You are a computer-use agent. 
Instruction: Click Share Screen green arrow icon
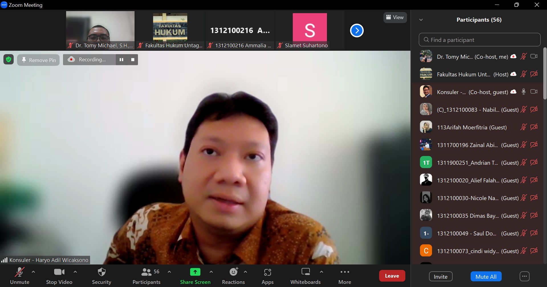pos(195,272)
